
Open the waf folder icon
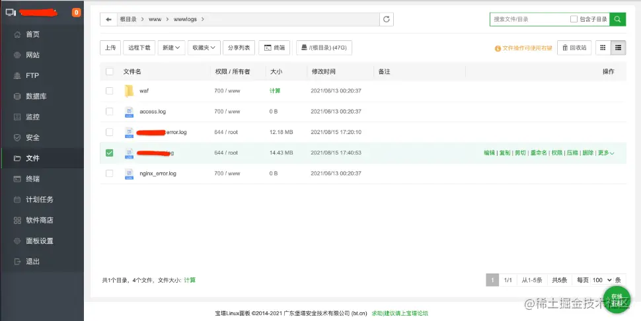coord(129,90)
